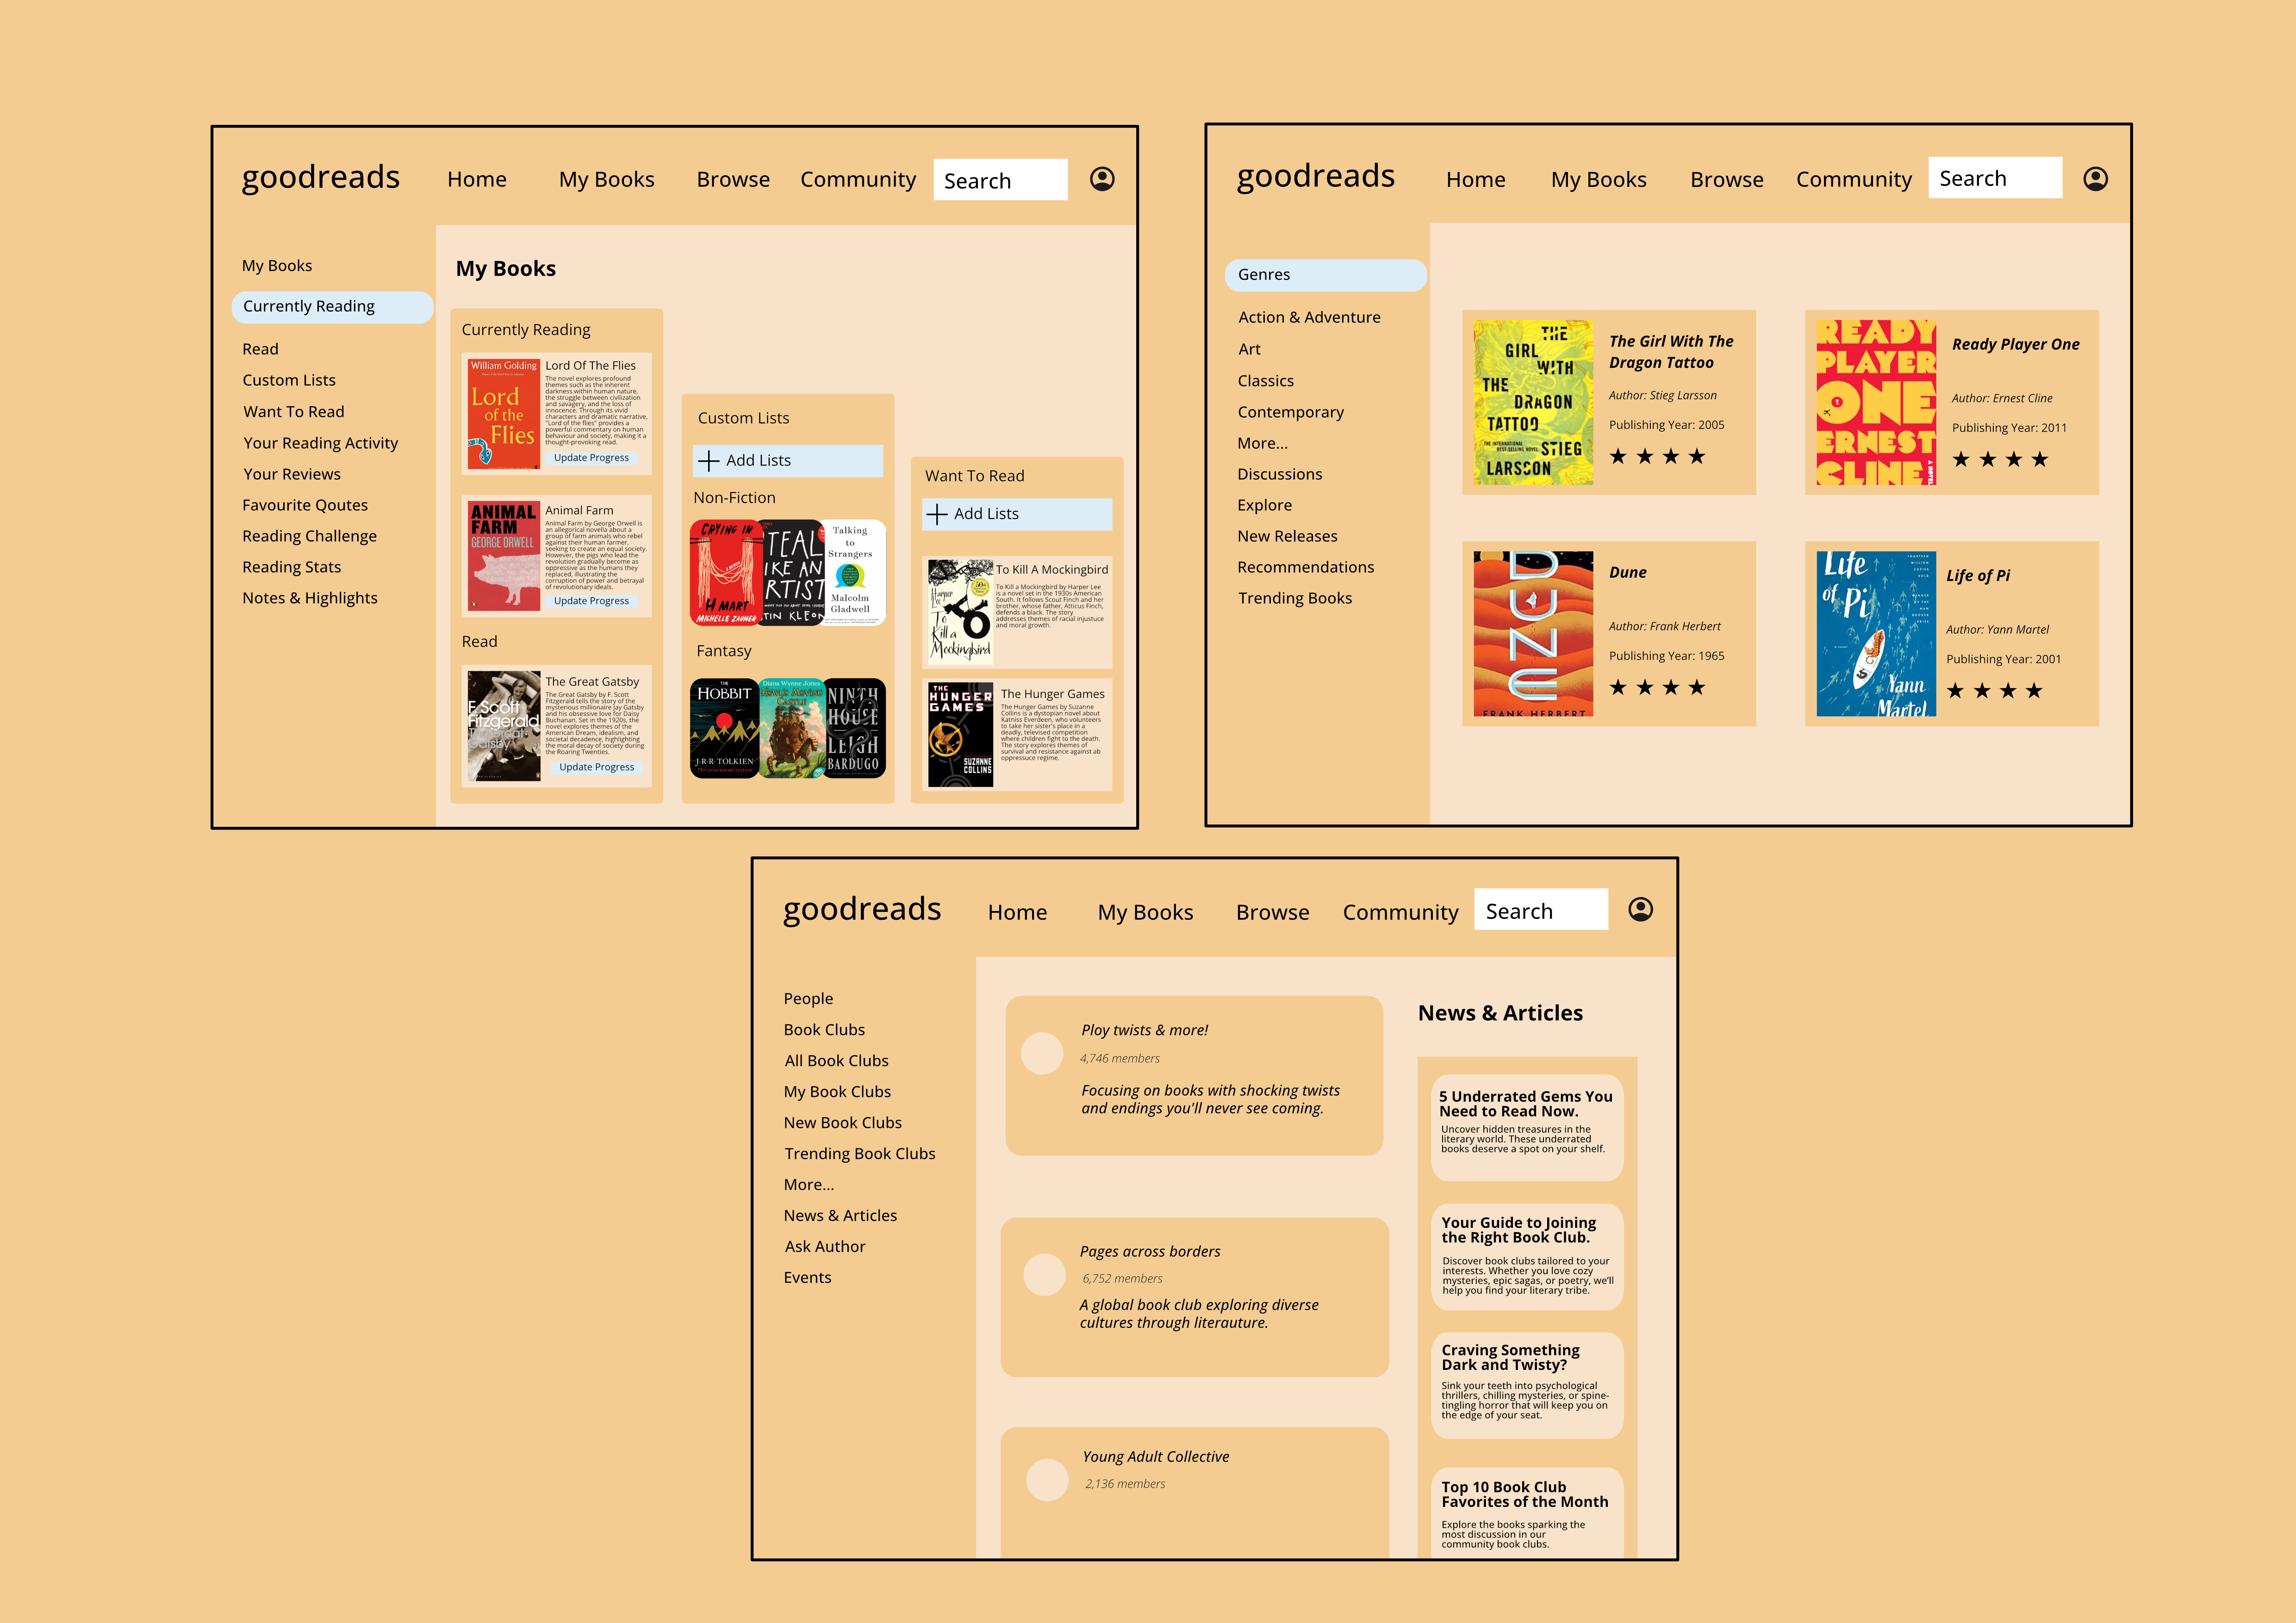Click the Ploy twists & more club avatar
Viewport: 2296px width, 1623px height.
tap(1042, 1053)
